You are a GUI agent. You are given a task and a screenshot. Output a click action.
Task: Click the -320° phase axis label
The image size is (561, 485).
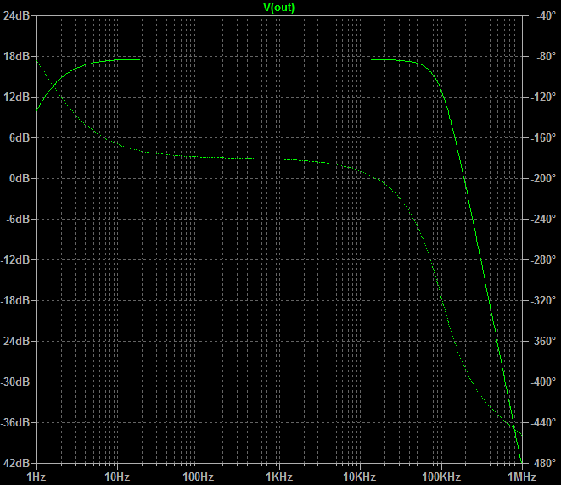543,300
